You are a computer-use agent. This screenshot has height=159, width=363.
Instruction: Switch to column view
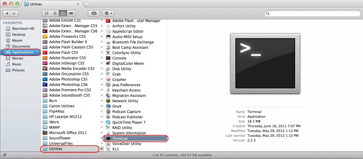[x=63, y=13]
